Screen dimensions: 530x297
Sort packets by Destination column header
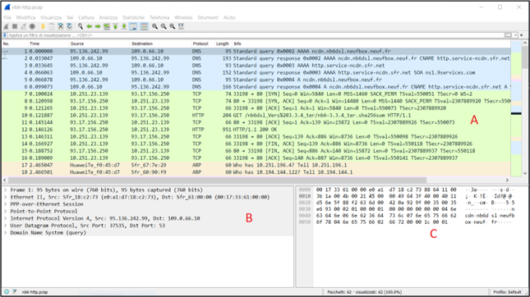(x=161, y=43)
